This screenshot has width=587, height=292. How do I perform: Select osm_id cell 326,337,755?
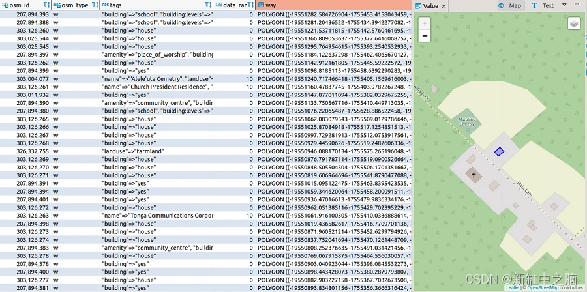pyautogui.click(x=25, y=151)
